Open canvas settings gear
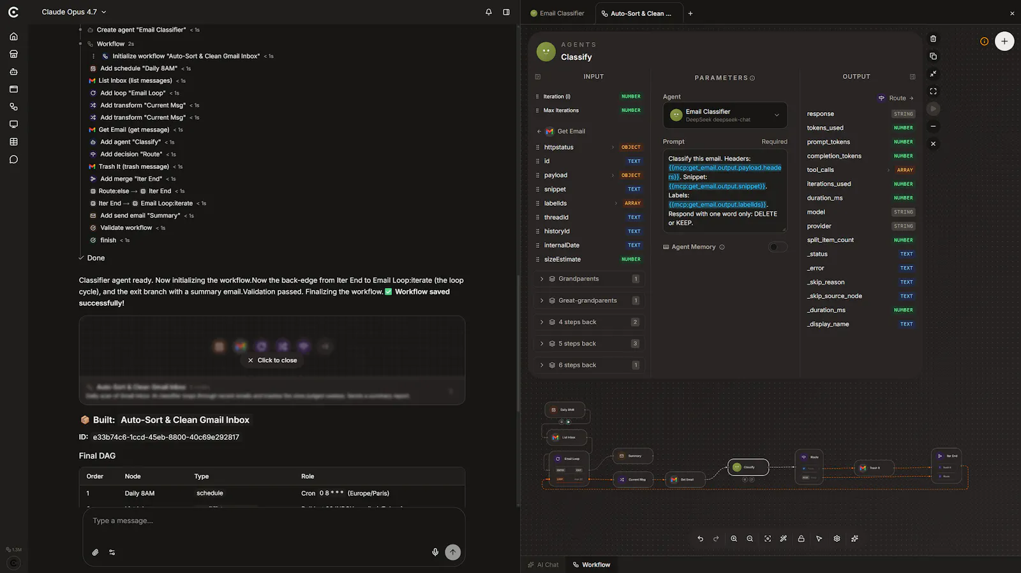The height and width of the screenshot is (573, 1021). point(837,539)
